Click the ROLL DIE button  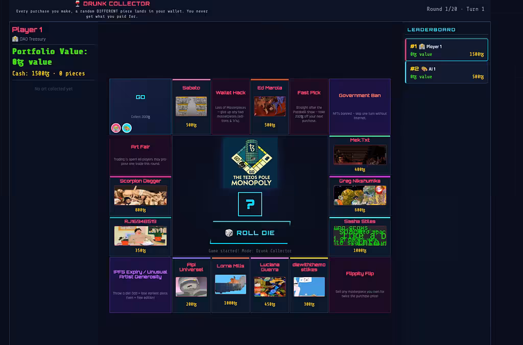(250, 233)
